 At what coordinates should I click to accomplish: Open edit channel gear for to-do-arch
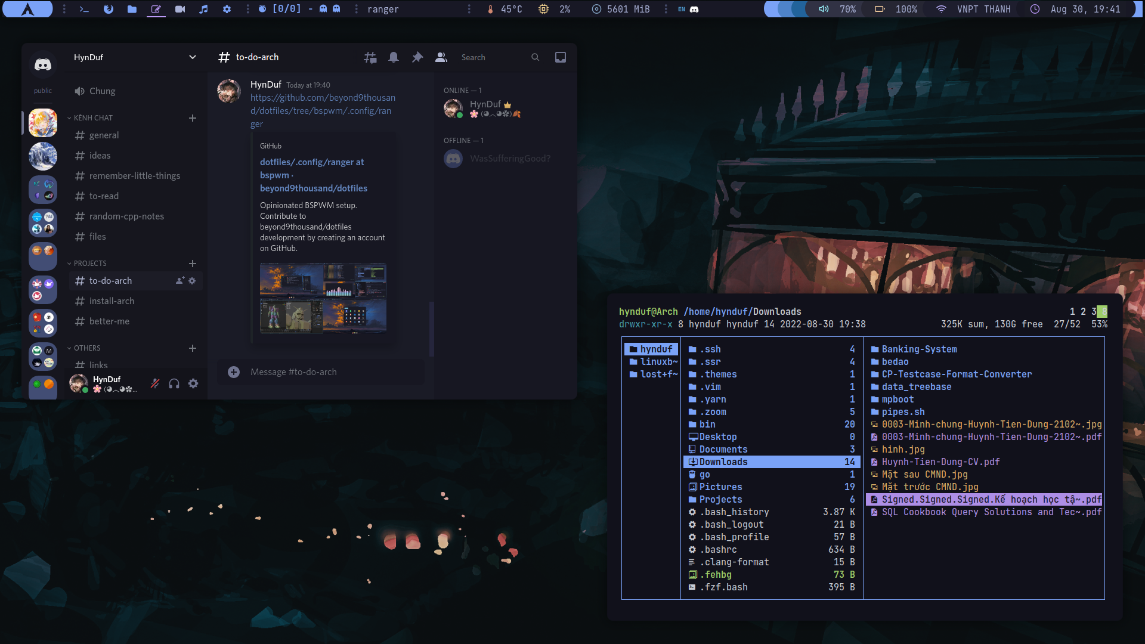click(192, 281)
